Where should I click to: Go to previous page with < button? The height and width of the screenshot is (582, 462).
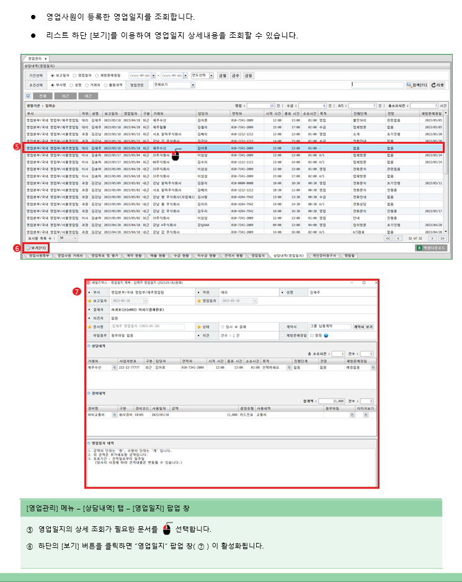click(x=398, y=238)
